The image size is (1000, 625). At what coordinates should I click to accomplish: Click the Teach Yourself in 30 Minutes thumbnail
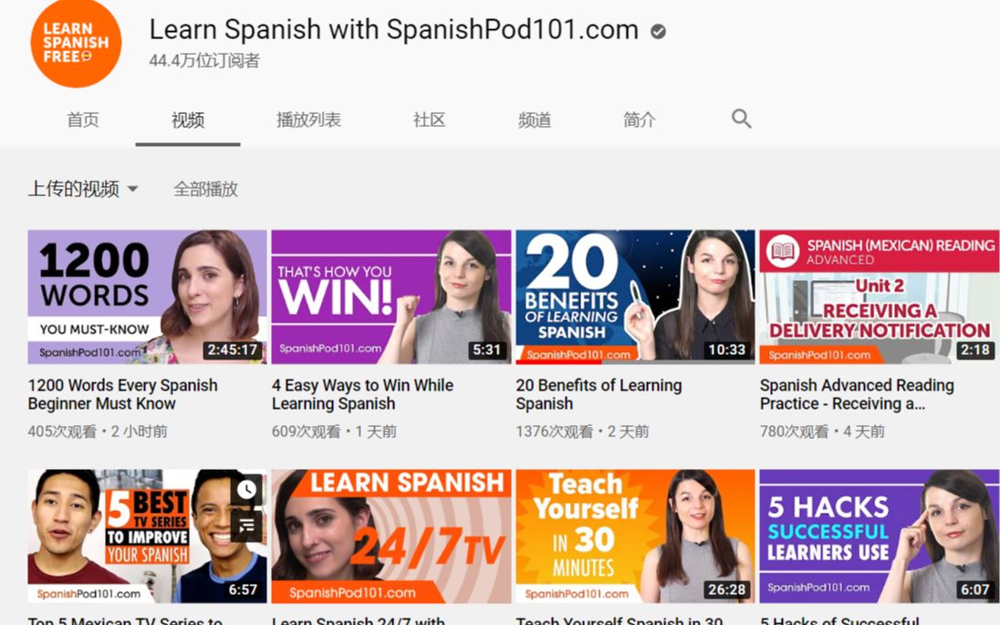coord(634,533)
